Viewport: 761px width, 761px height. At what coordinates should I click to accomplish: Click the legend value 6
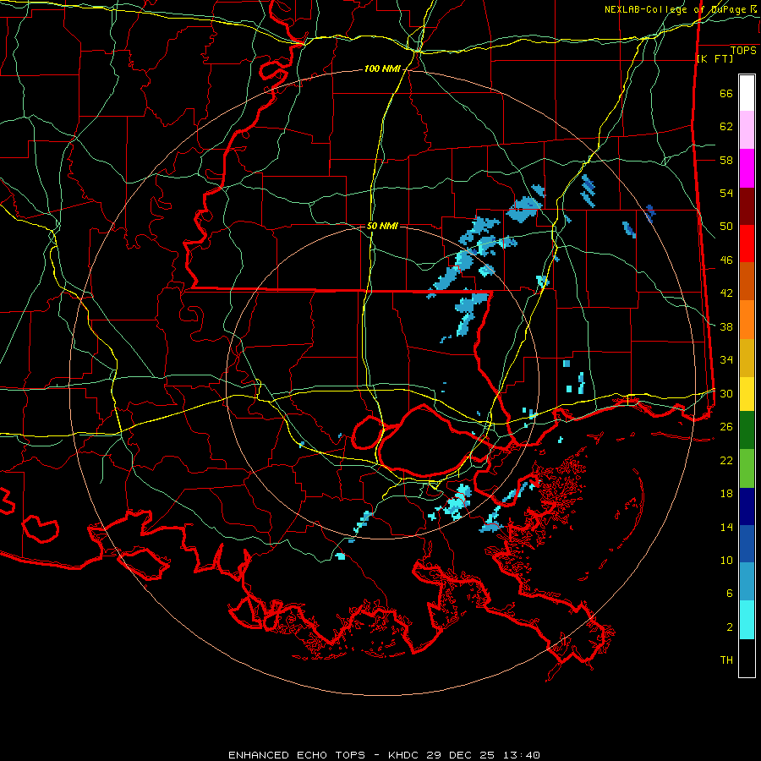(x=730, y=594)
